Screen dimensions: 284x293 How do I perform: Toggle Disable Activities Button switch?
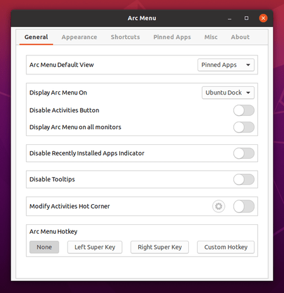[244, 110]
